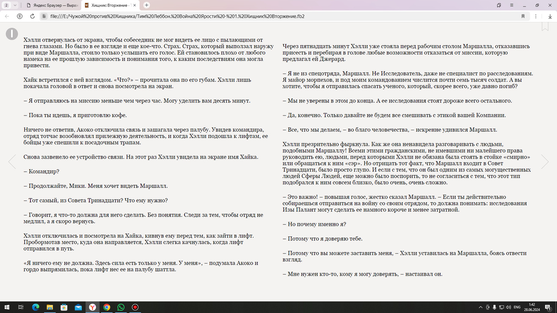The width and height of the screenshot is (557, 313).
Task: Open the downloads panel
Action: 550,16
